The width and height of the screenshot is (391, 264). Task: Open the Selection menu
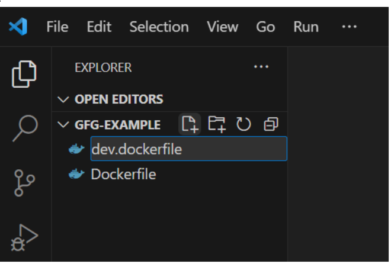pyautogui.click(x=159, y=27)
